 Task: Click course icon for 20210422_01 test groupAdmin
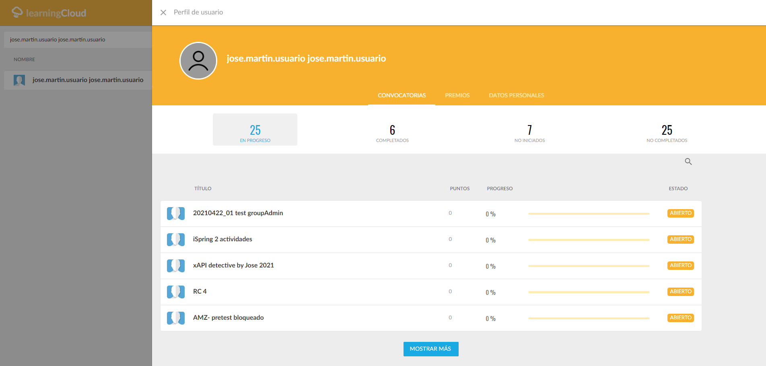(x=176, y=214)
